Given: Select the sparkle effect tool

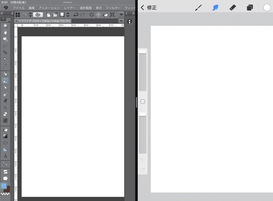Looking at the screenshot, I should pyautogui.click(x=5, y=107).
